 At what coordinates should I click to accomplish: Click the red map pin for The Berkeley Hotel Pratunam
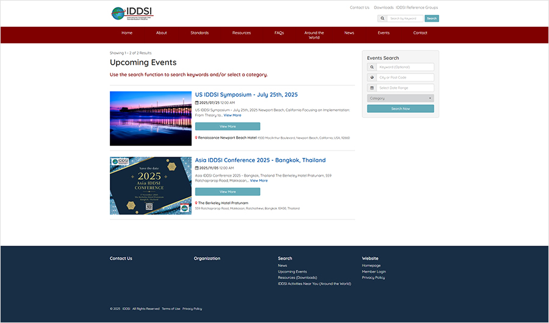[196, 203]
